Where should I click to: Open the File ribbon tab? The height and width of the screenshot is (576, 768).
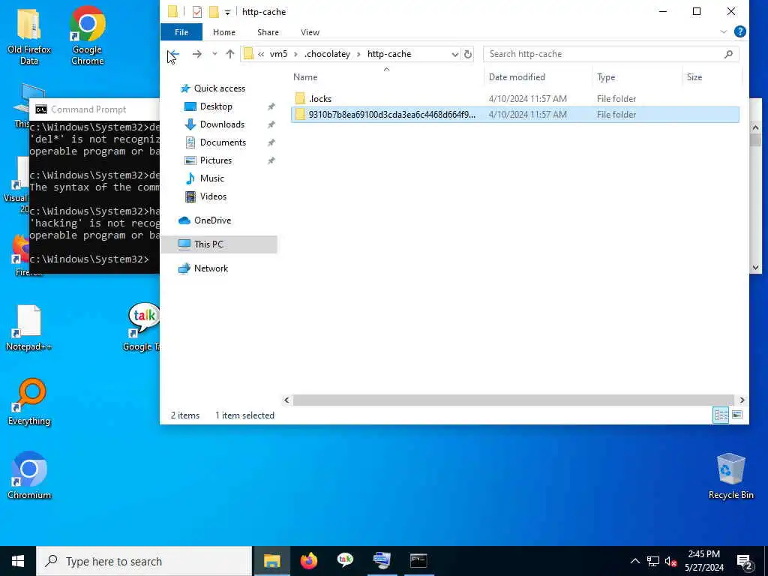pyautogui.click(x=181, y=32)
